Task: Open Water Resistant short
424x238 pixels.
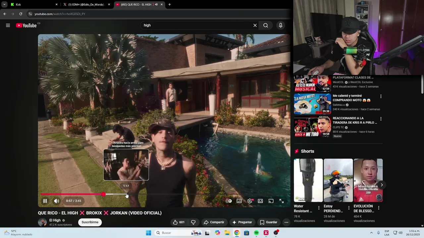Action: coord(308,180)
